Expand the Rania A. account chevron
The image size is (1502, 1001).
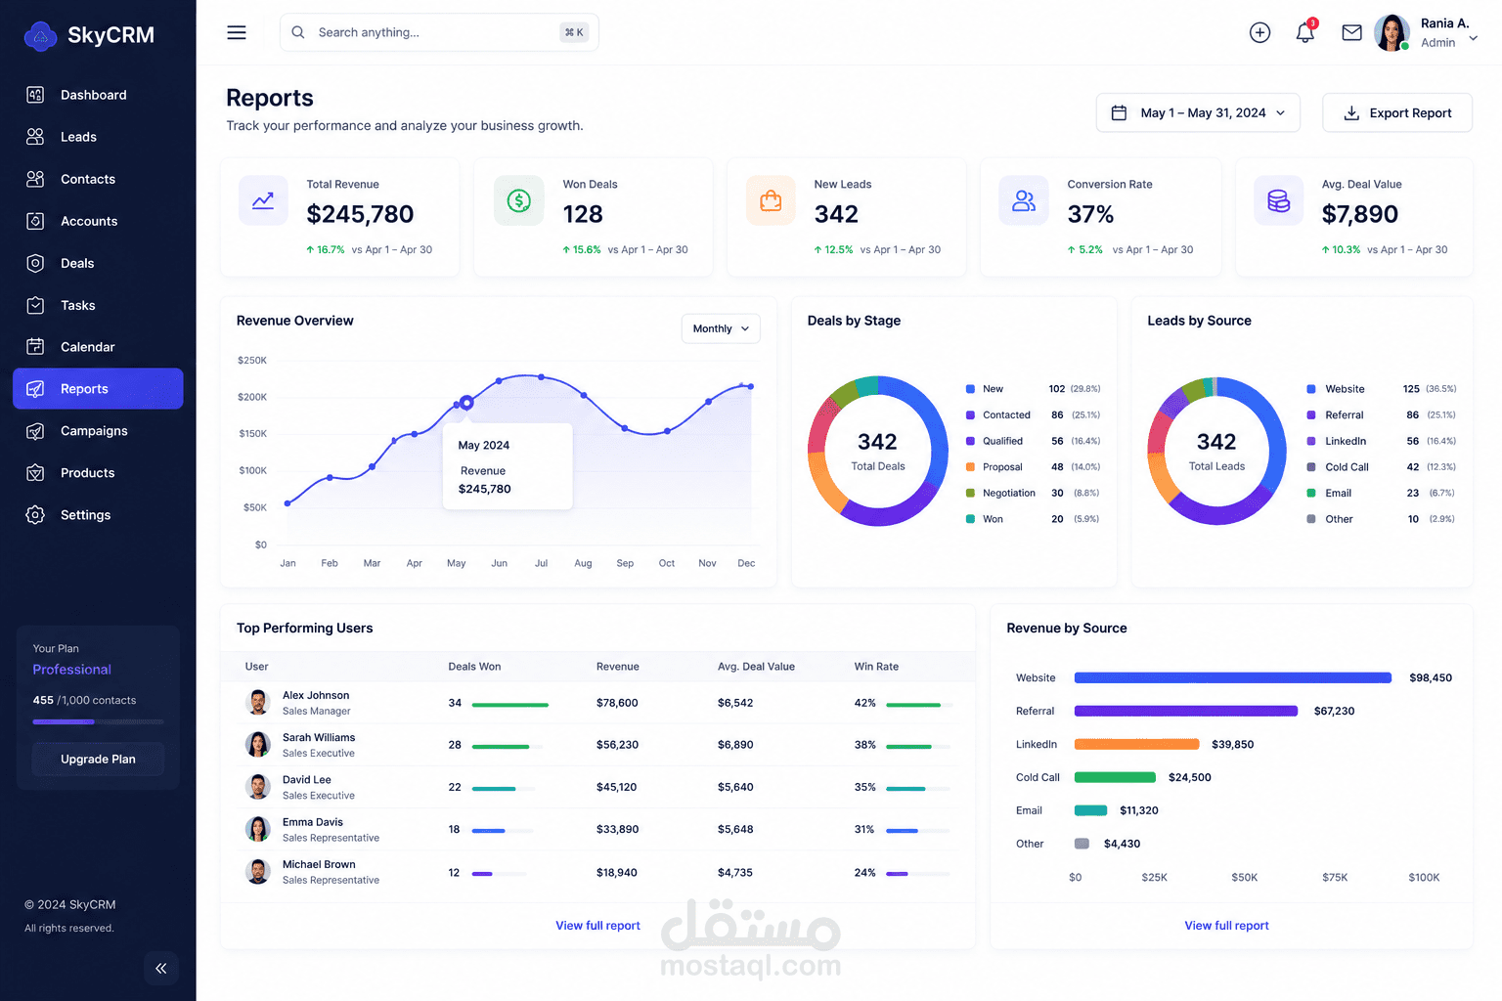click(x=1474, y=38)
